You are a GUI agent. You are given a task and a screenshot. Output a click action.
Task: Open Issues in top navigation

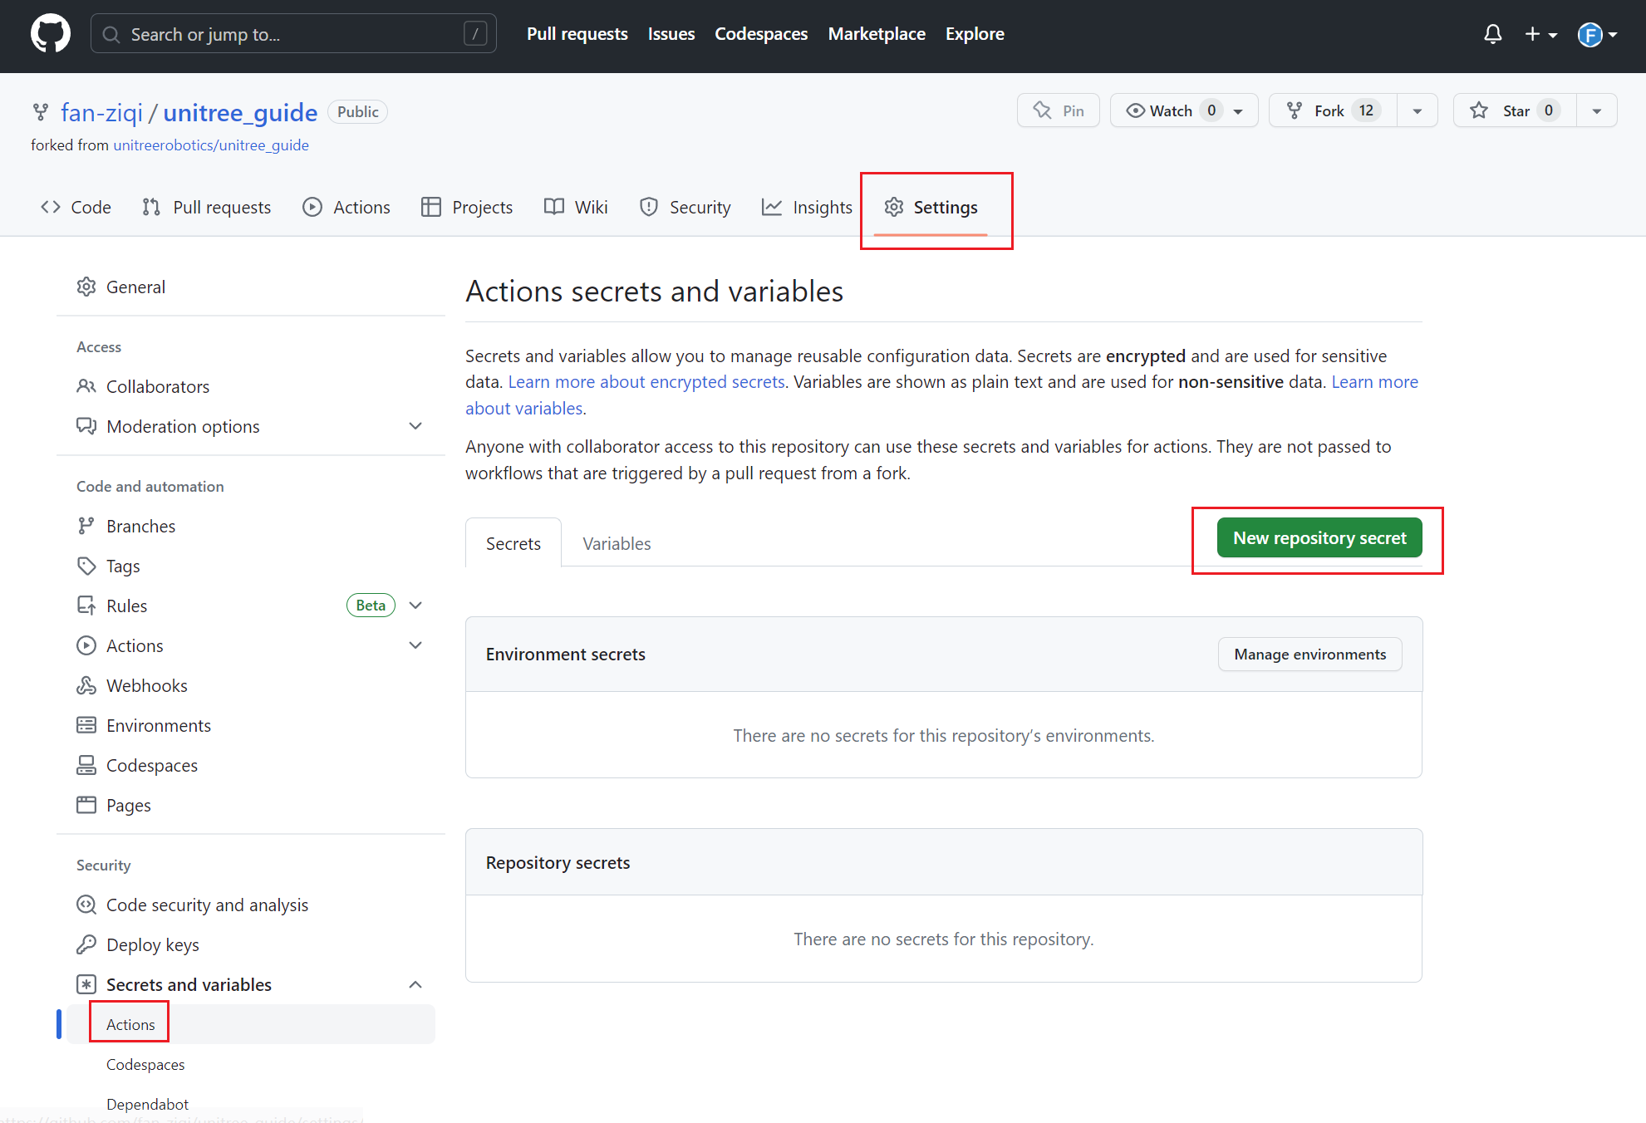pos(671,34)
